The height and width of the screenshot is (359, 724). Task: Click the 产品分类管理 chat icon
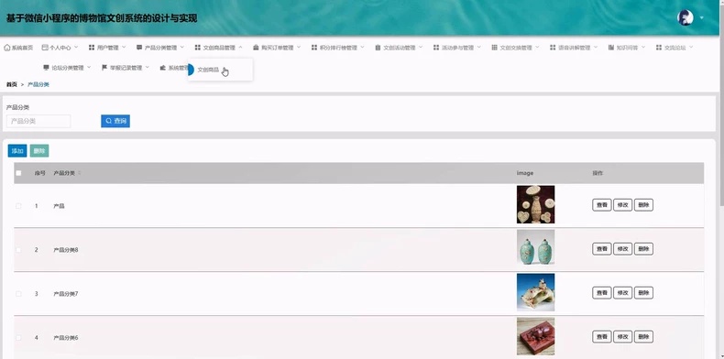pyautogui.click(x=139, y=48)
